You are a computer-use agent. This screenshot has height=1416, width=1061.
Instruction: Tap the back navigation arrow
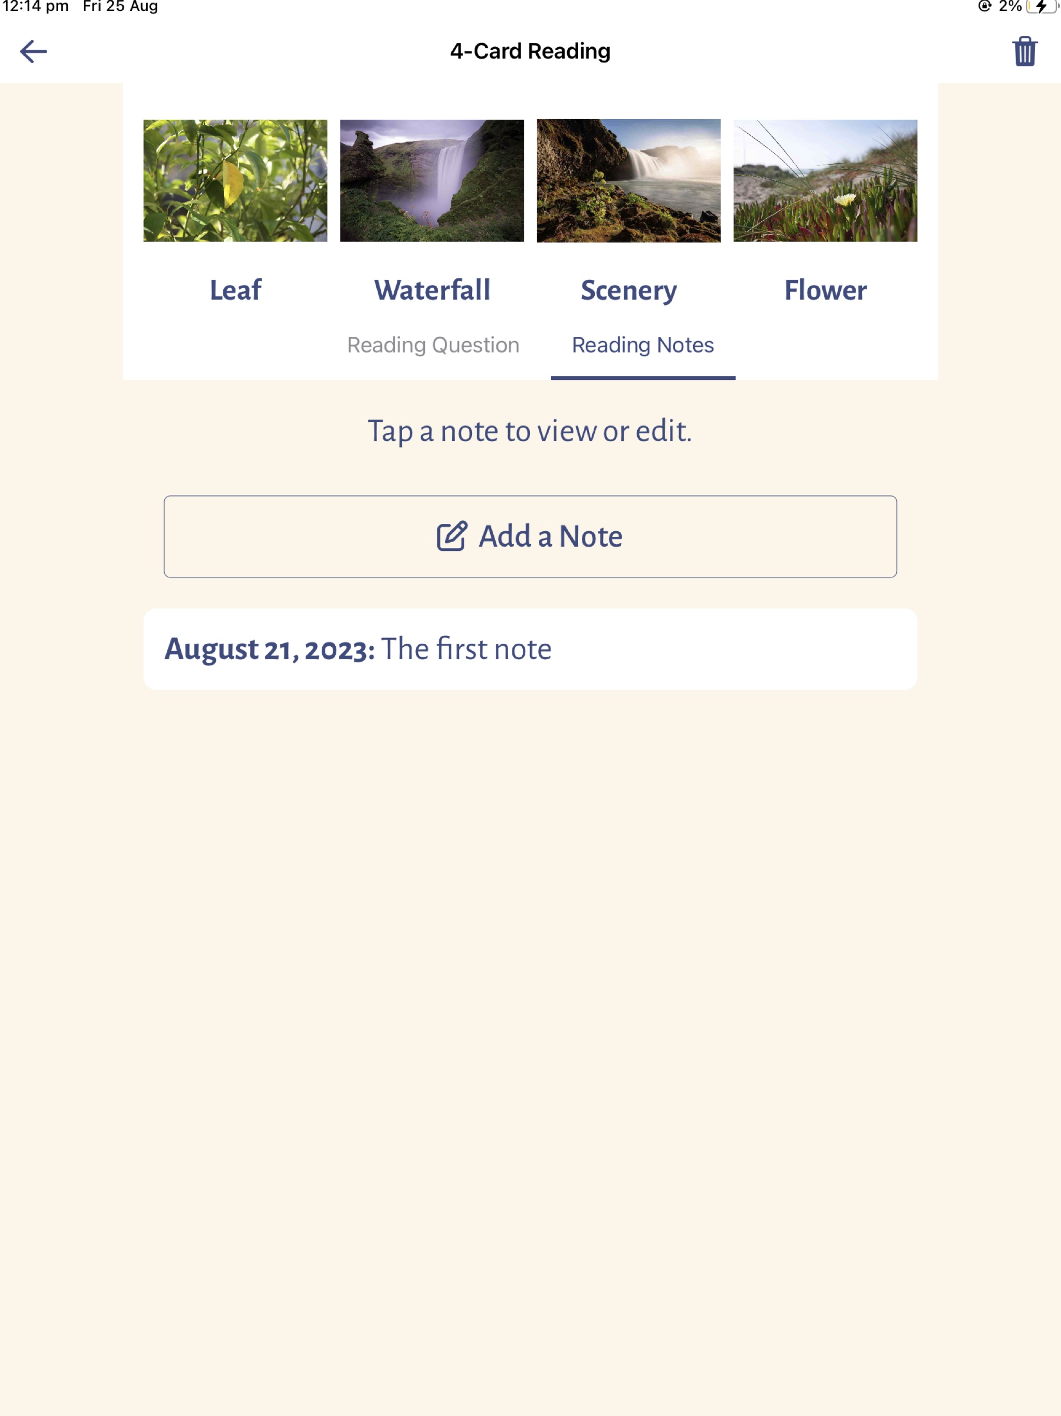34,50
